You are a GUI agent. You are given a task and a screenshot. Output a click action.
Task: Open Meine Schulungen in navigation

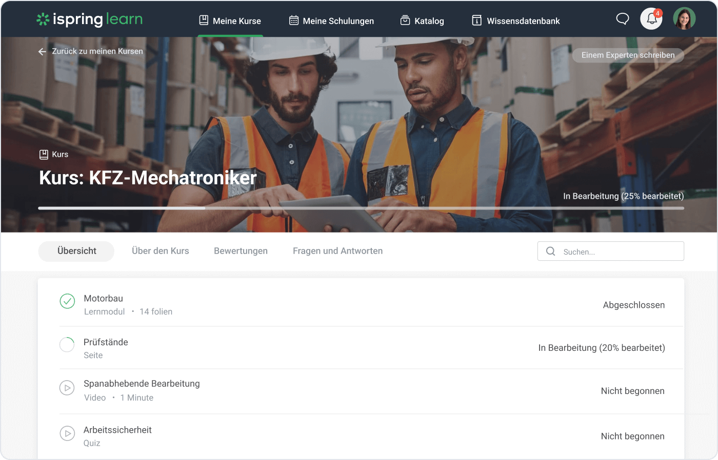(331, 21)
